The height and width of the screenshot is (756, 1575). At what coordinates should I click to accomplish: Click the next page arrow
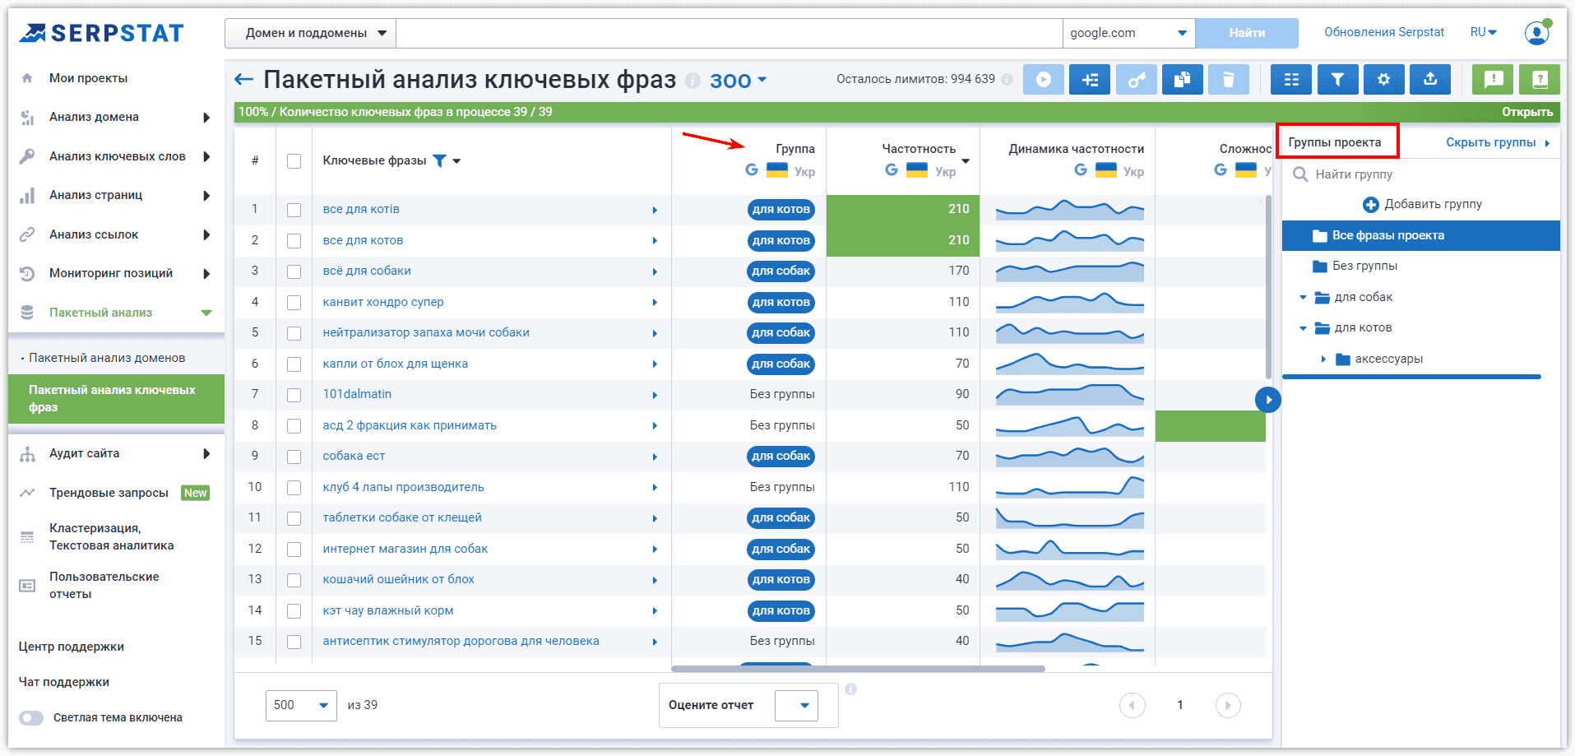1228,705
